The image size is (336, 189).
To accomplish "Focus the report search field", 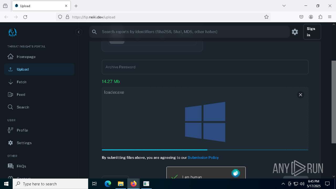I will point(189,32).
